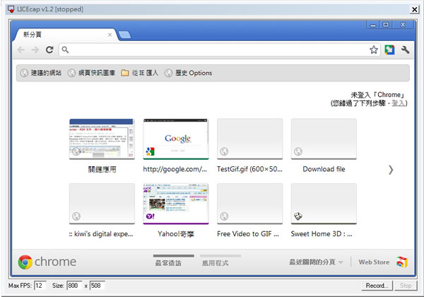Show next page of thumbnails with right chevron
424x297 pixels.
[391, 170]
